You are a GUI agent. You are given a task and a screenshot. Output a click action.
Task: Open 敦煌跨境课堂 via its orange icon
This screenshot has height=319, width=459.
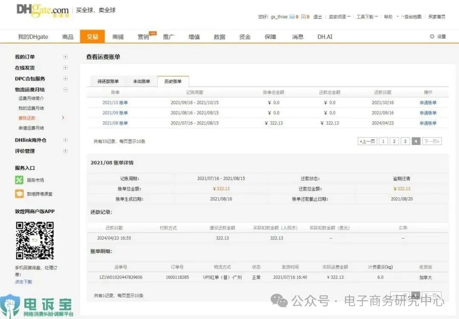(19, 194)
